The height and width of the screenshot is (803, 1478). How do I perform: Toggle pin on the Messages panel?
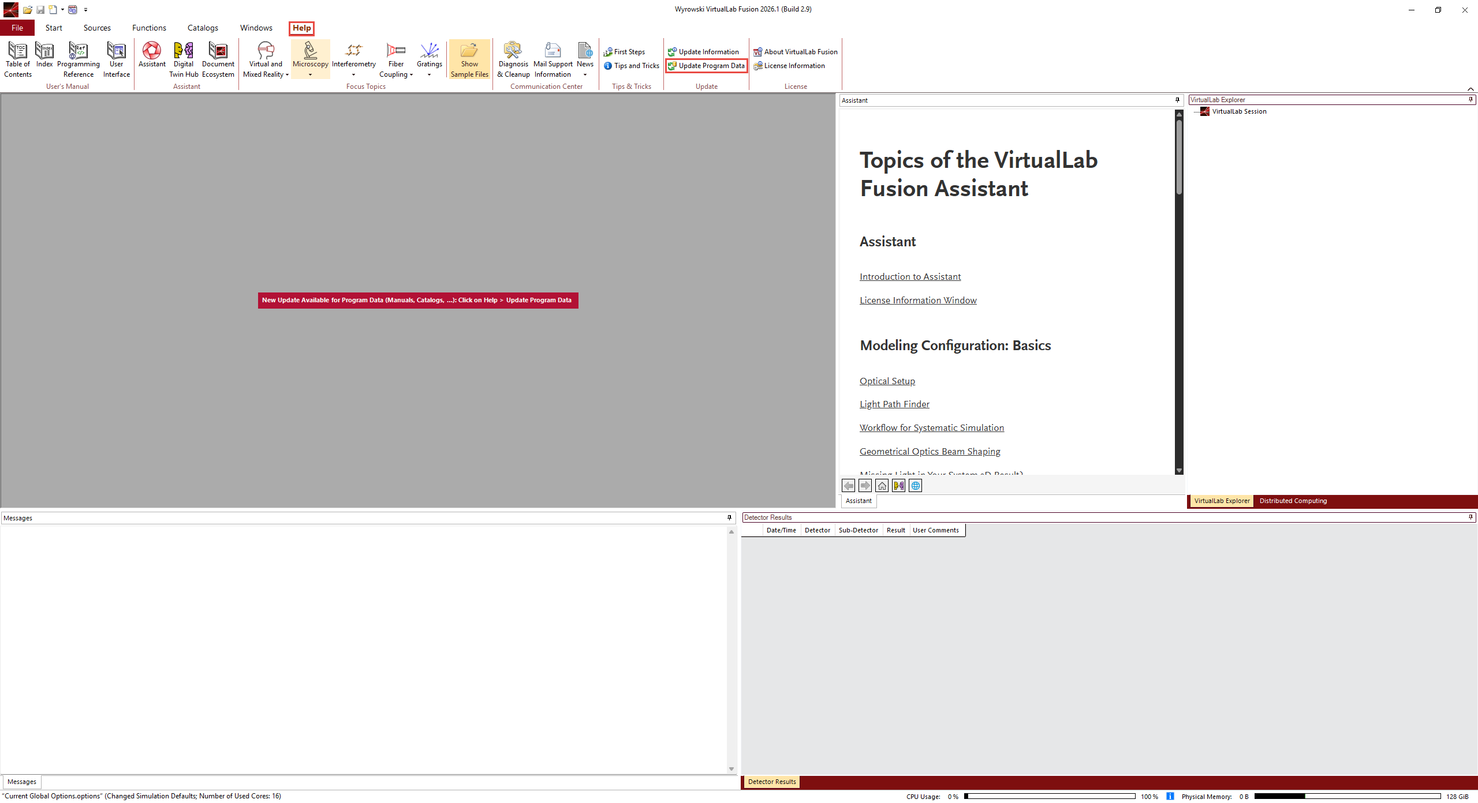point(729,517)
